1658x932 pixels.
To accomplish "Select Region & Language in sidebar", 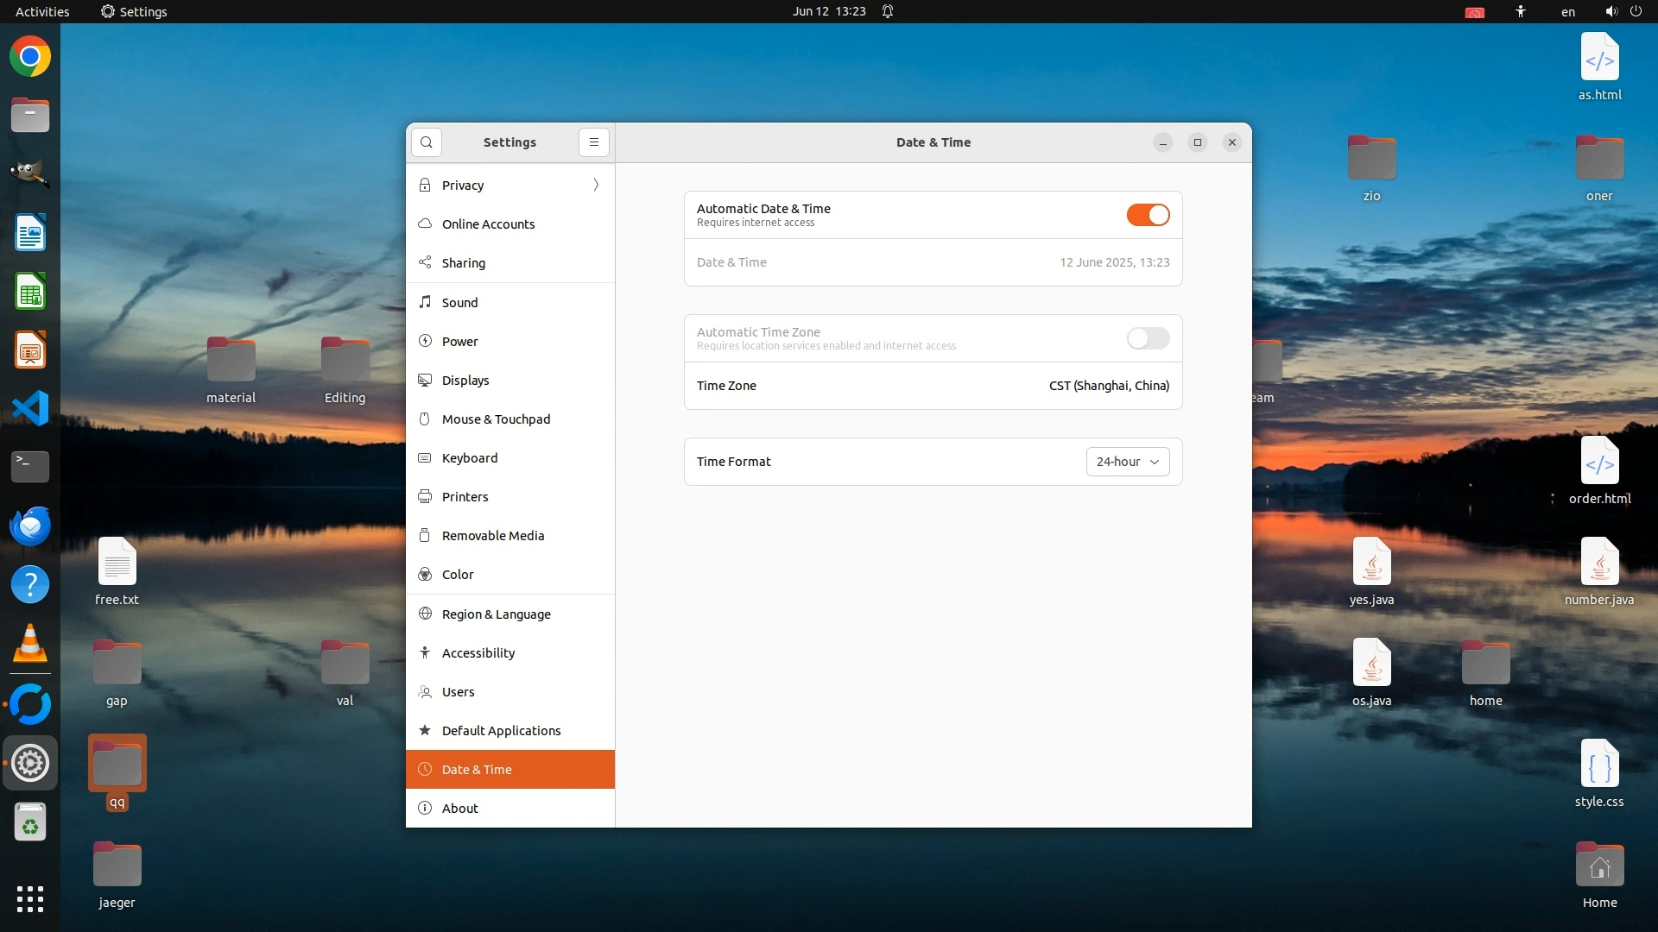I will point(496,614).
